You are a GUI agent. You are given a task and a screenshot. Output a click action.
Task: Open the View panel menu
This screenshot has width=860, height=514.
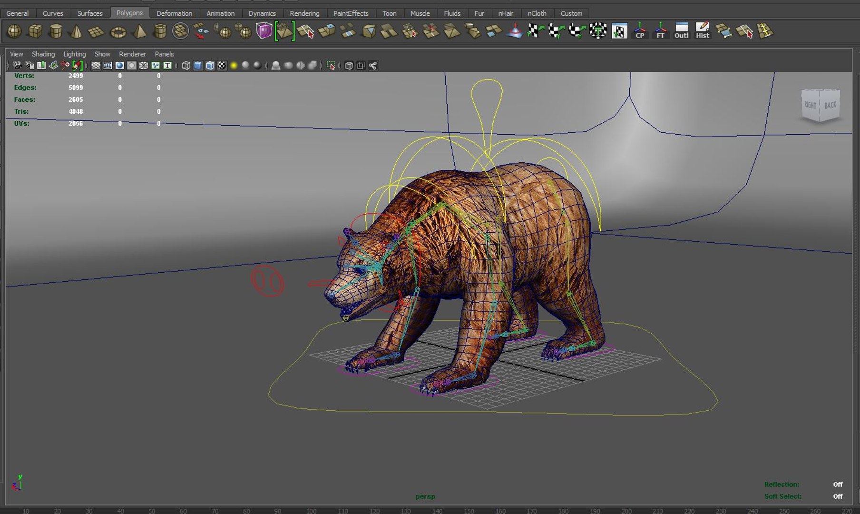[17, 54]
